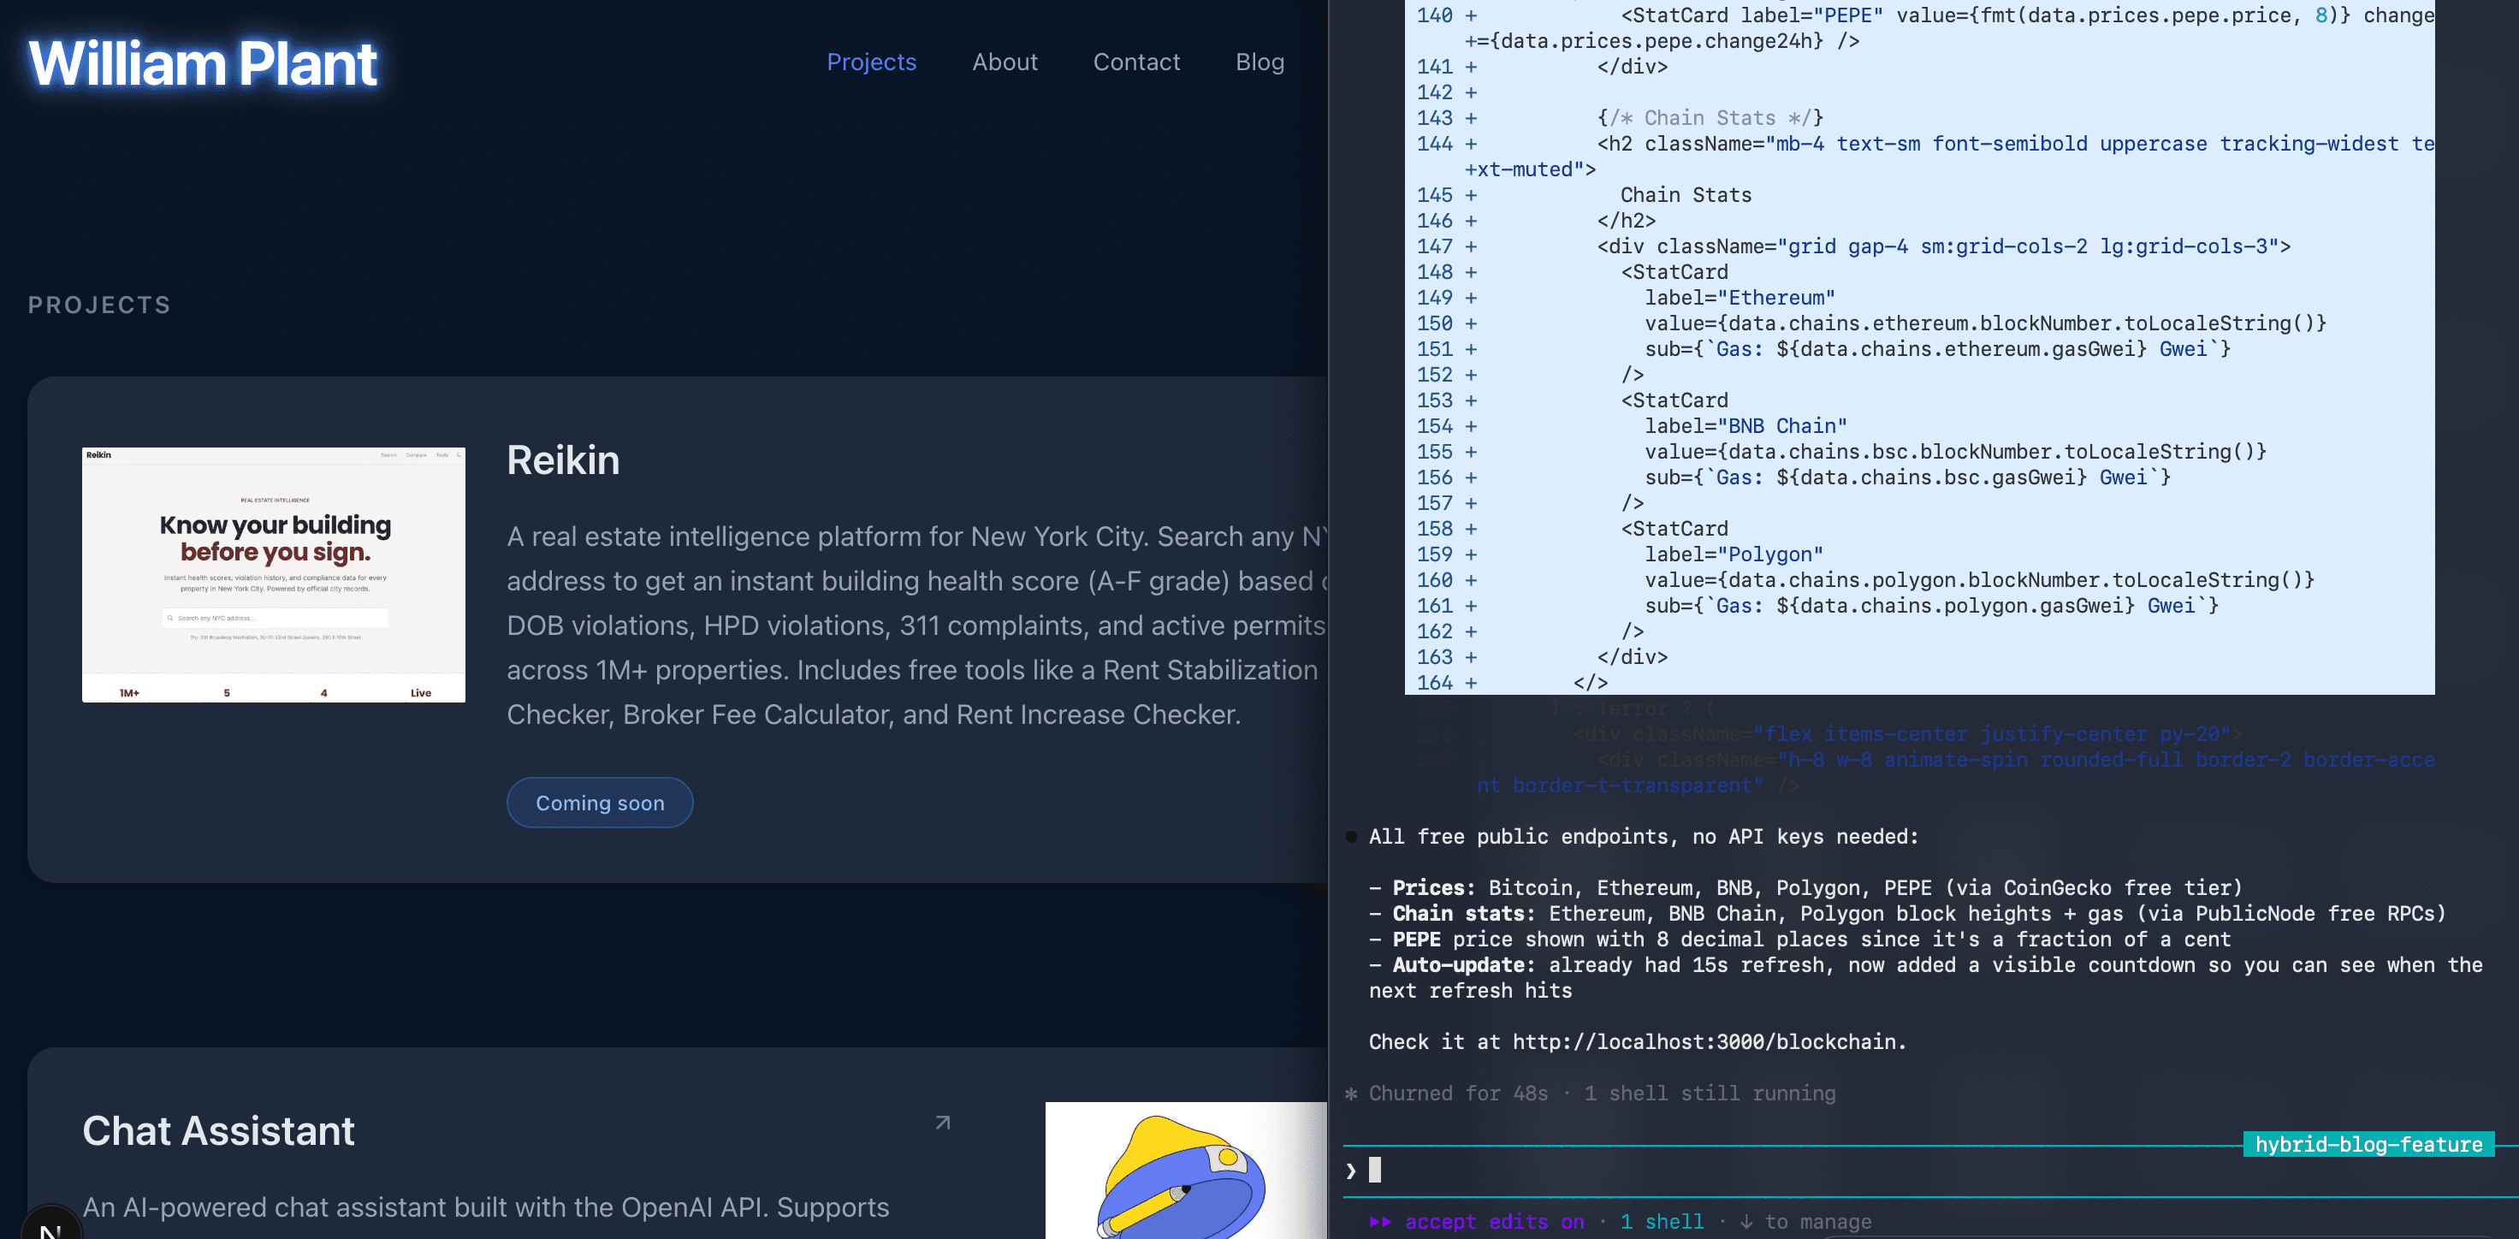Click the ethereum.gasGwei sub line
The width and height of the screenshot is (2519, 1239).
point(1937,348)
